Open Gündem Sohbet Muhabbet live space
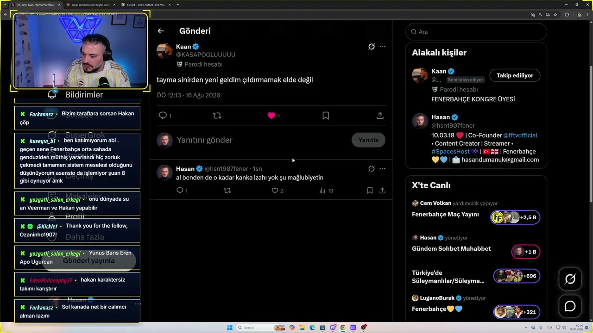The height and width of the screenshot is (333, 593). tap(451, 249)
